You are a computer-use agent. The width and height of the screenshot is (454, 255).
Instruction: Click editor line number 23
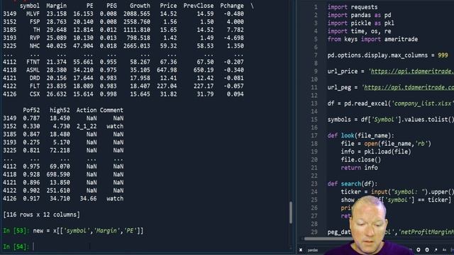point(314,184)
